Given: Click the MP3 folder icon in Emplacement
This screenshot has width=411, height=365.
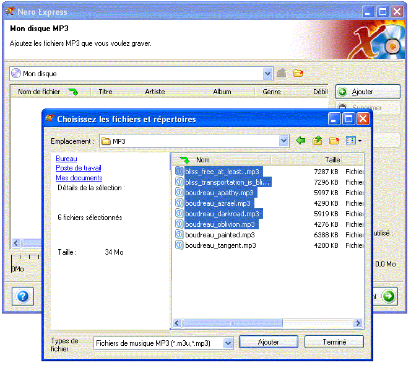Looking at the screenshot, I should (x=106, y=141).
